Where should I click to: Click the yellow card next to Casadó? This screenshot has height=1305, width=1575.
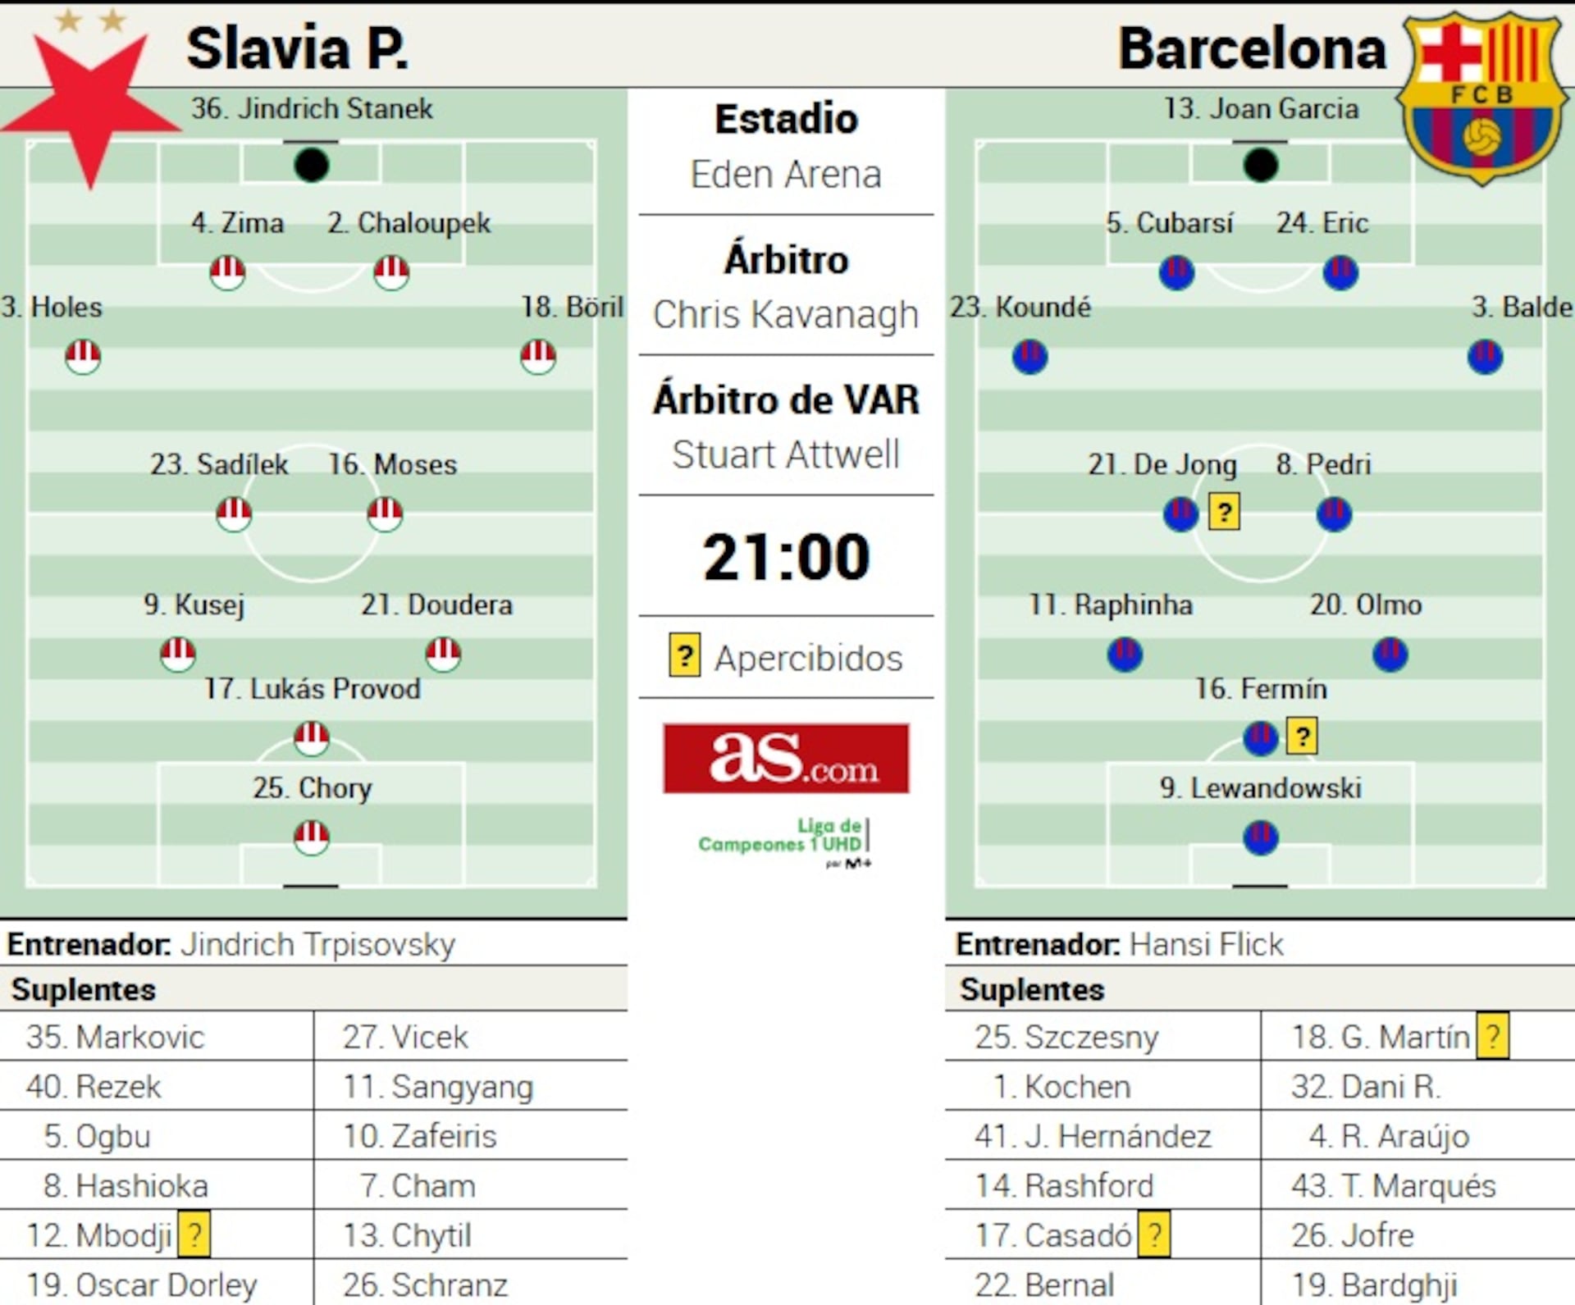(1154, 1234)
